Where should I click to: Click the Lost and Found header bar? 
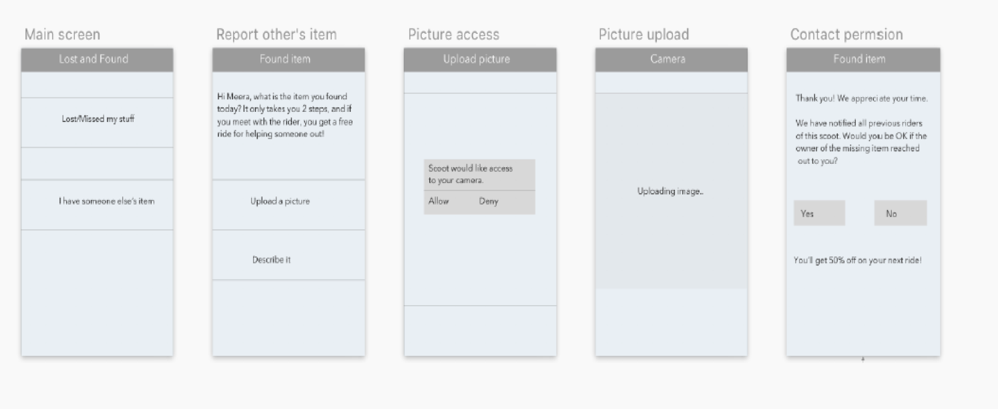[x=97, y=59]
